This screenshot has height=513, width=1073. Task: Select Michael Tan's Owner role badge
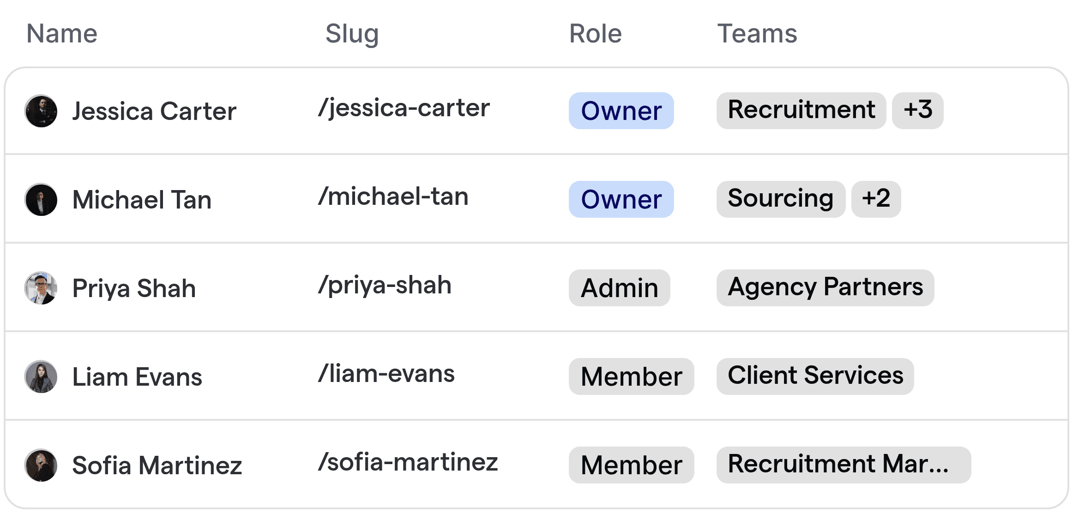(621, 199)
